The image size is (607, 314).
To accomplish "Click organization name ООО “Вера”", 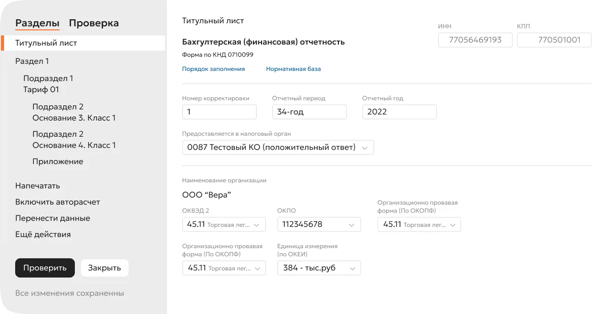I will [x=206, y=195].
